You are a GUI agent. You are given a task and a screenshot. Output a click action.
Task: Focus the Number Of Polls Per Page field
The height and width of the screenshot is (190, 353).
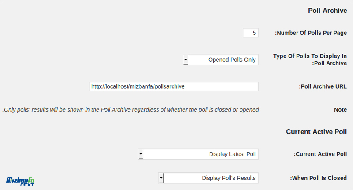251,33
